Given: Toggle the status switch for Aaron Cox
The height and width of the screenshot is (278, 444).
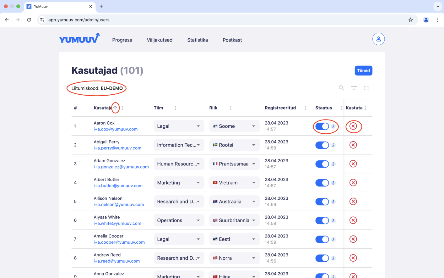Looking at the screenshot, I should point(322,126).
